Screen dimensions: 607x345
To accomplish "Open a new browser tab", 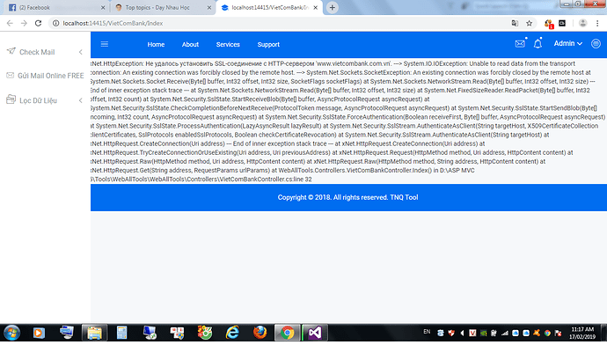I will [333, 7].
